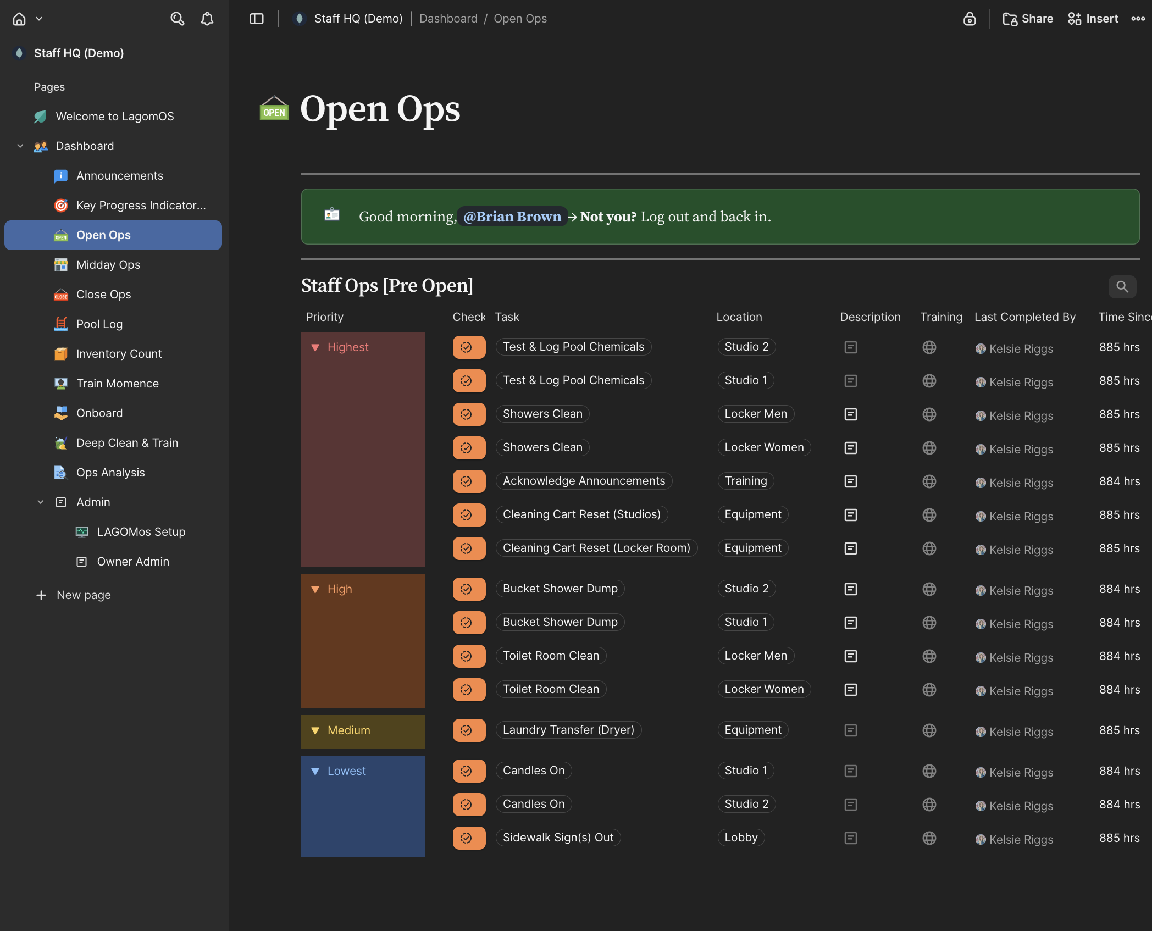Click the Train Momence icon
1152x931 pixels.
click(x=61, y=384)
